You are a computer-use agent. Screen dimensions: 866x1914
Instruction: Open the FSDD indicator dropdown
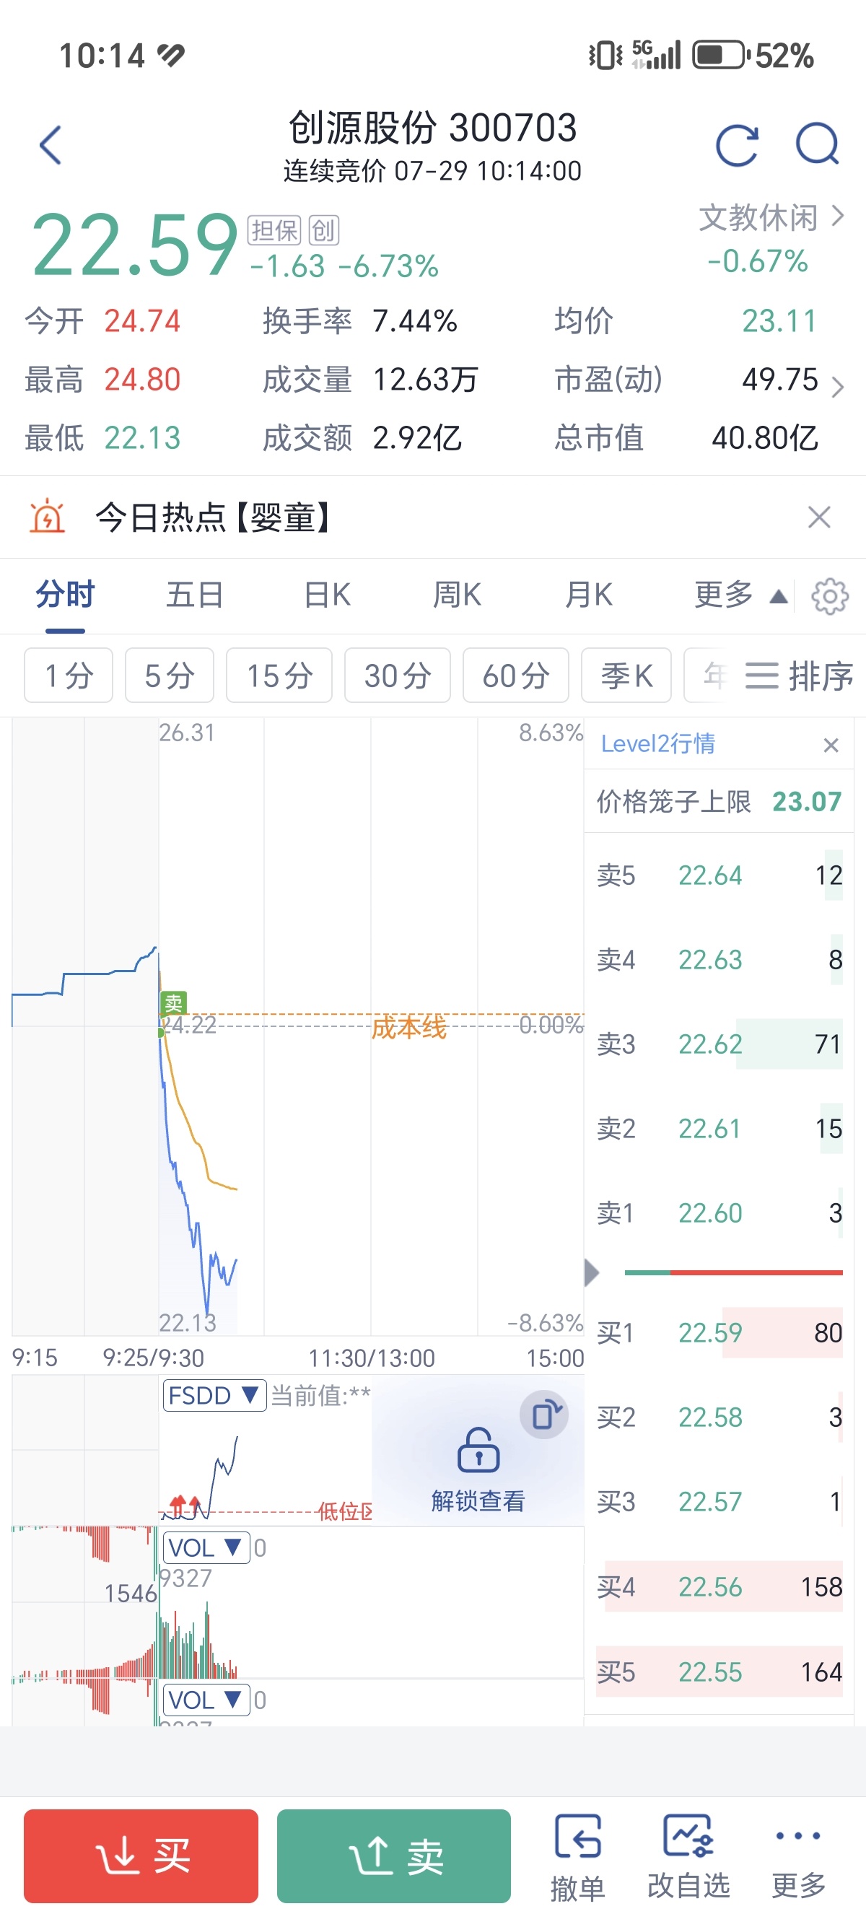coord(214,1395)
